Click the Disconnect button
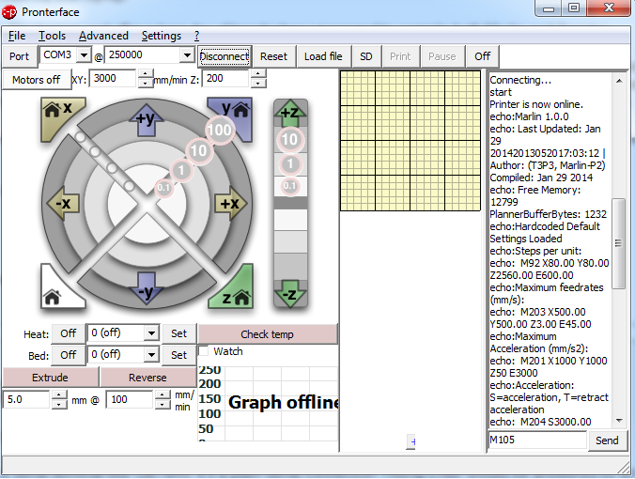The image size is (635, 479). (x=225, y=56)
